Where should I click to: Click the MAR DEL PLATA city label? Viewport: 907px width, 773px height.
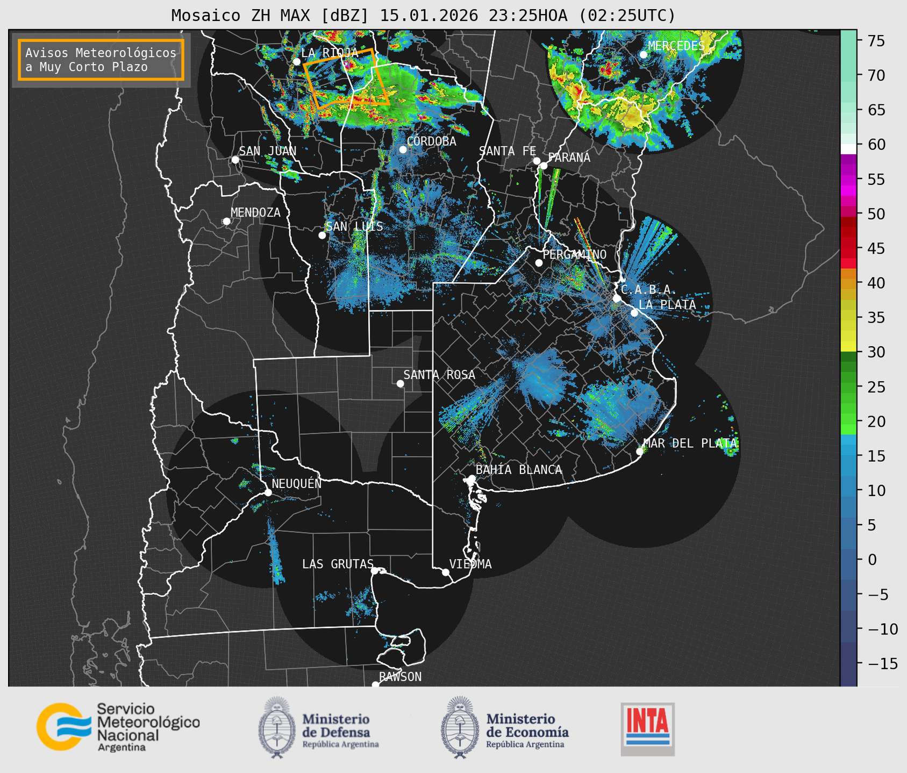690,443
